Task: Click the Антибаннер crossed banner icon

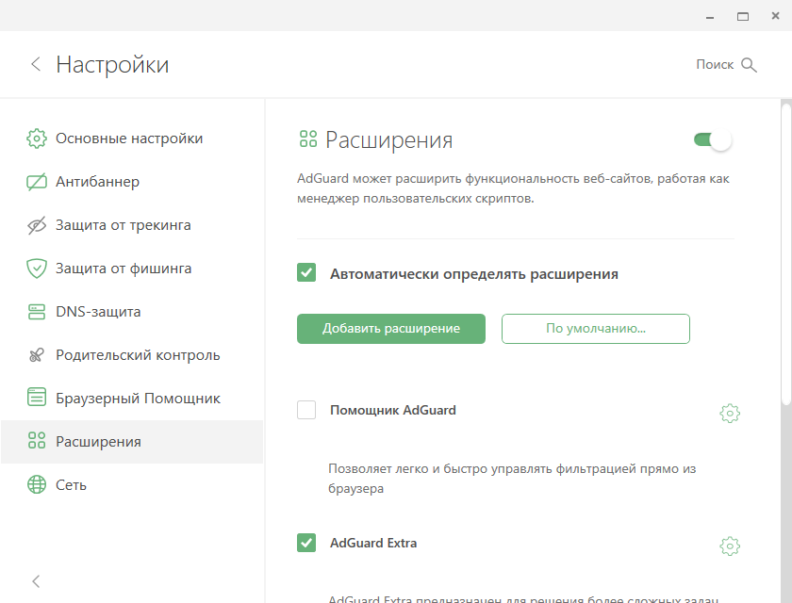Action: pos(37,182)
